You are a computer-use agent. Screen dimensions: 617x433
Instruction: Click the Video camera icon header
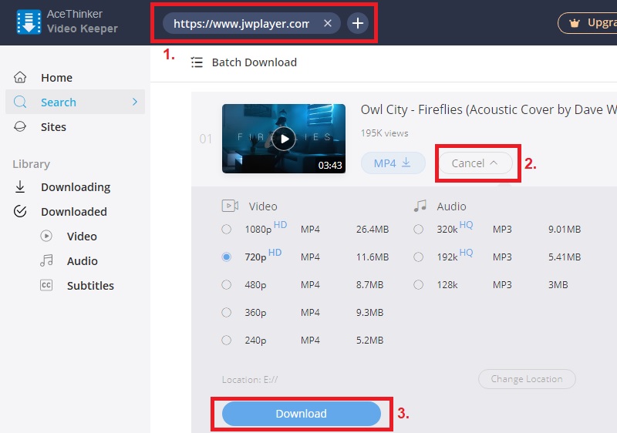tap(230, 206)
